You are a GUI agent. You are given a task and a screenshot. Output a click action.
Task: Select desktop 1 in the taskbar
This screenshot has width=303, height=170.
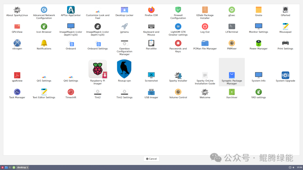click(x=23, y=167)
